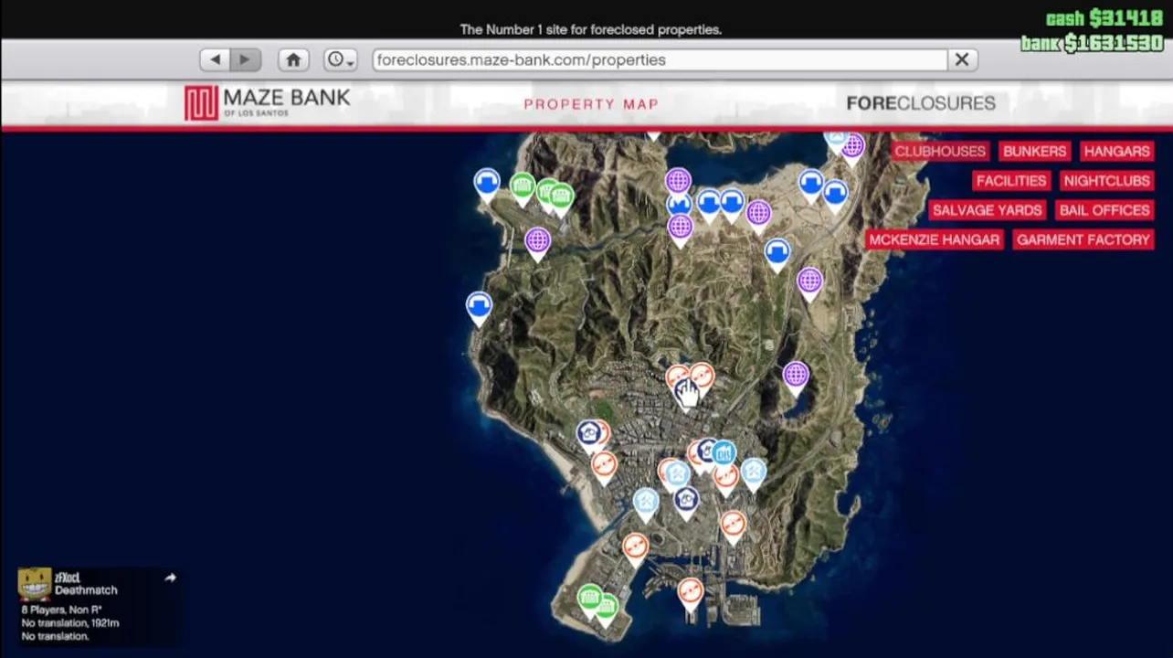Image resolution: width=1173 pixels, height=658 pixels.
Task: Select the light blue salvage yard pin on the city's east edge
Action: coord(753,472)
